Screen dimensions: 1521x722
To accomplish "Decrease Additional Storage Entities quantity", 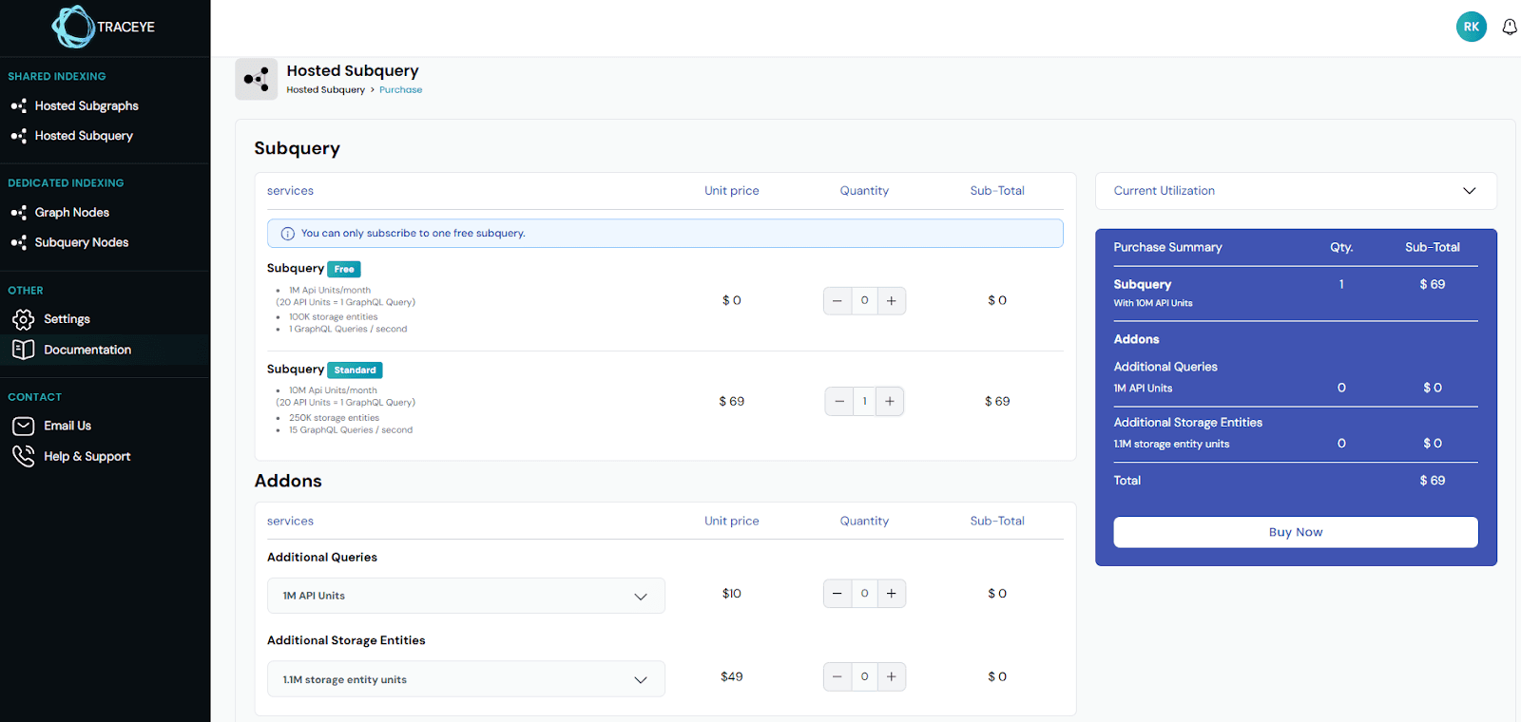I will [838, 677].
